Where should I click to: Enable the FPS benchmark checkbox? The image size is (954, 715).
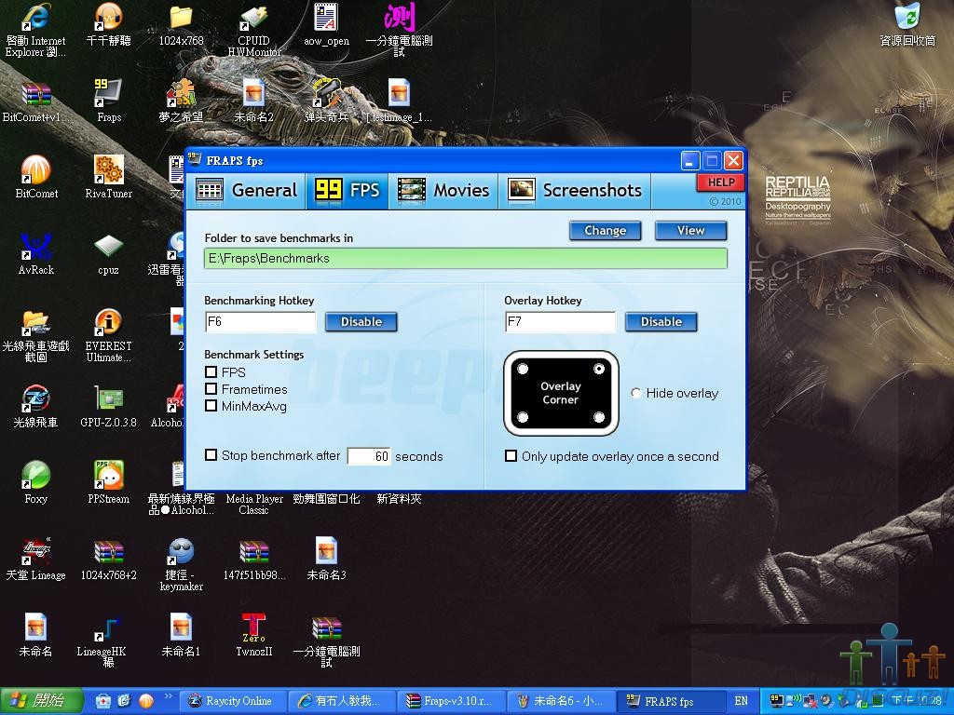click(x=211, y=372)
